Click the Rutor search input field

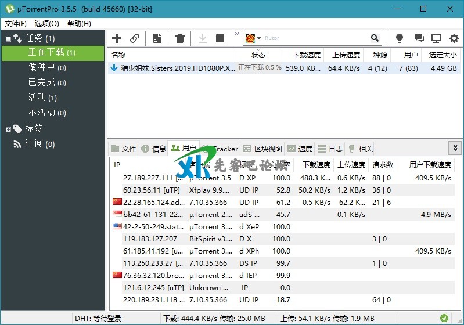(x=316, y=38)
